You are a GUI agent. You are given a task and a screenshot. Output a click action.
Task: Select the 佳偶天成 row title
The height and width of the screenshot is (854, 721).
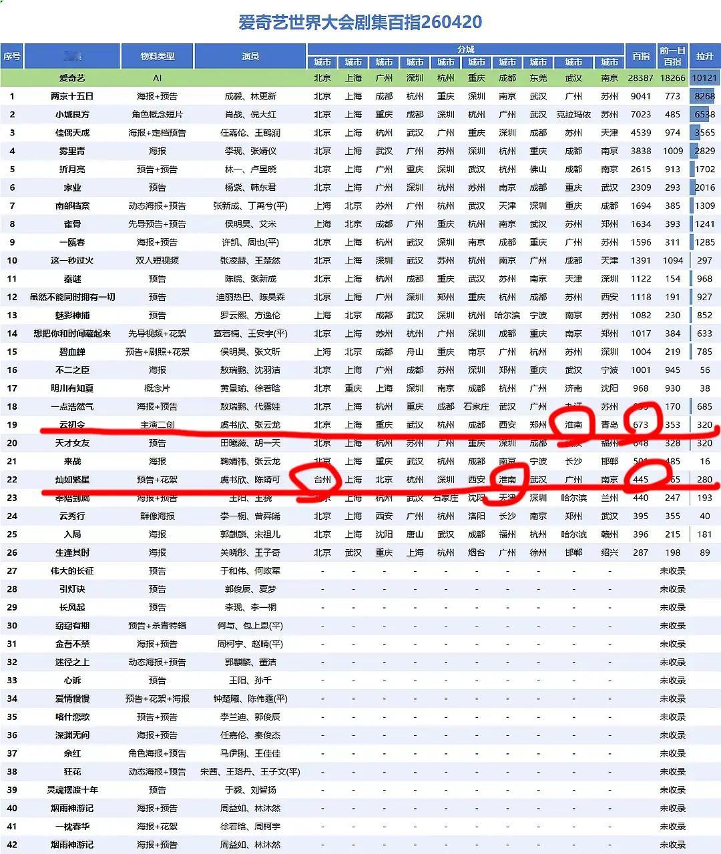[72, 133]
